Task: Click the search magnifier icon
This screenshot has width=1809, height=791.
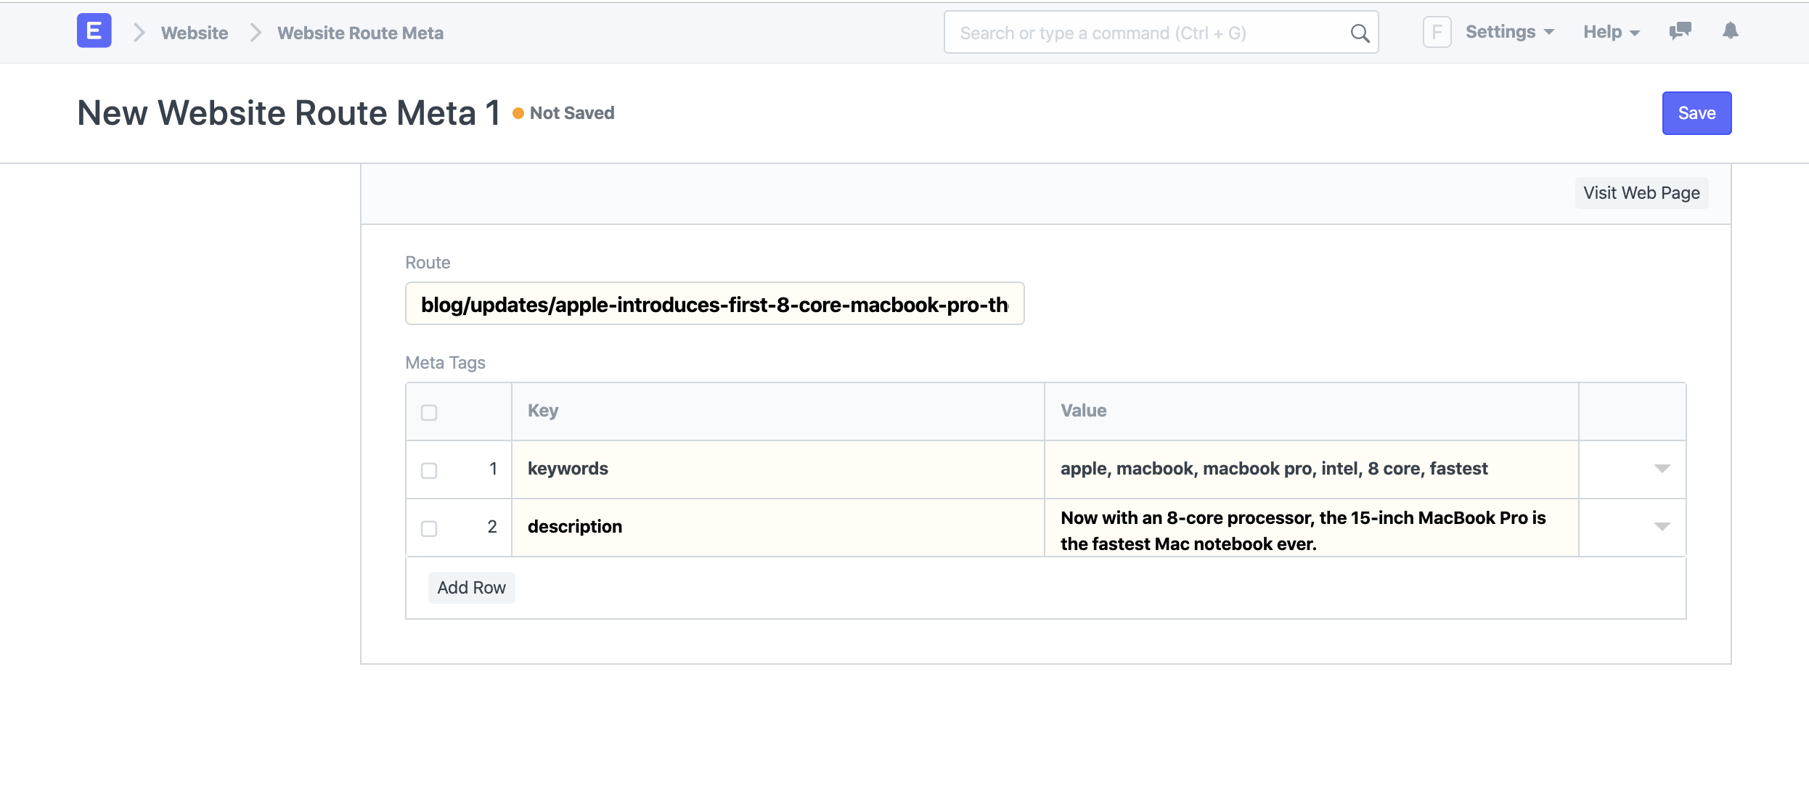Action: click(x=1359, y=33)
